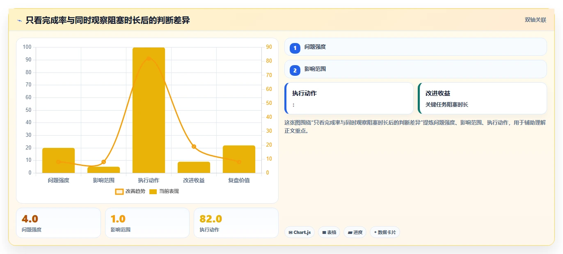Click the line point above 改进收益
Screen dimensions: 563x254
tap(194, 147)
